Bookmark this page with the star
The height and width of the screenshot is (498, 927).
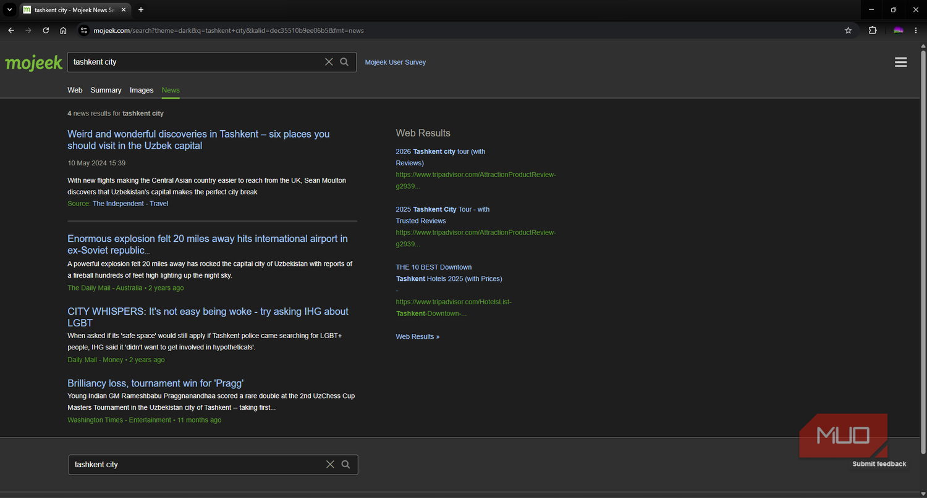click(x=848, y=30)
